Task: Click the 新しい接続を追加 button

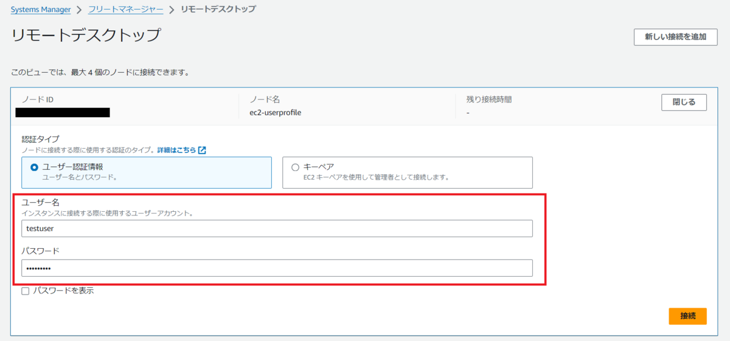Action: [x=675, y=36]
